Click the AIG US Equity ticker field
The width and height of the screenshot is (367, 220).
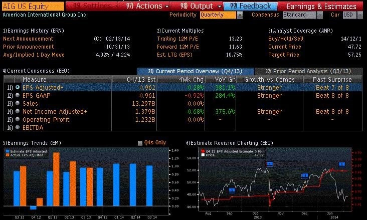pyautogui.click(x=33, y=6)
